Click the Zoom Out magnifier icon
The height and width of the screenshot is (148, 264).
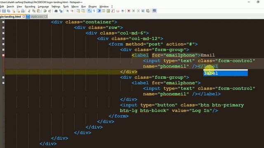(x=72, y=11)
